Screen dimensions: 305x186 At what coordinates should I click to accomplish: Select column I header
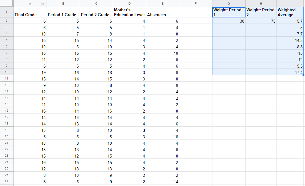(x=290, y=3)
